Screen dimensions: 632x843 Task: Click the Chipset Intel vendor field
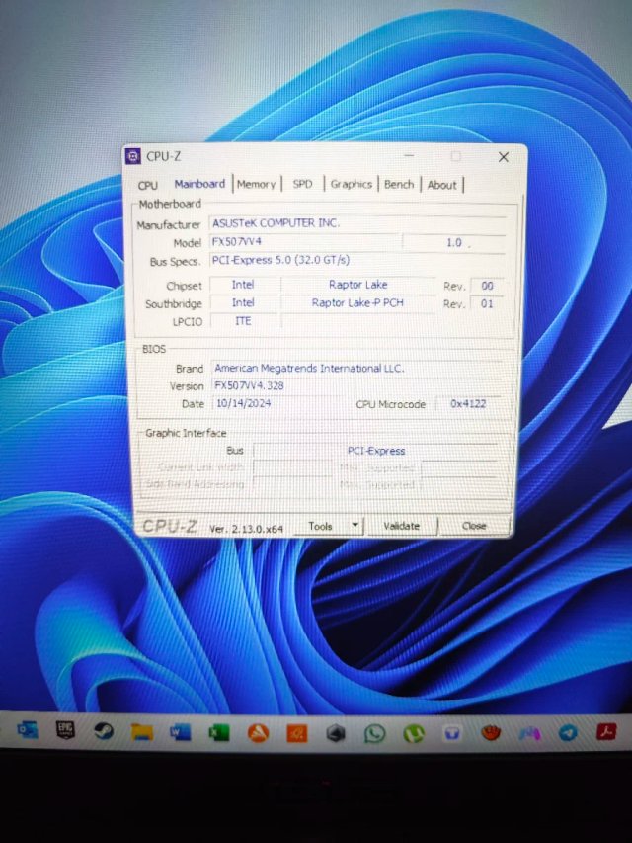click(243, 285)
